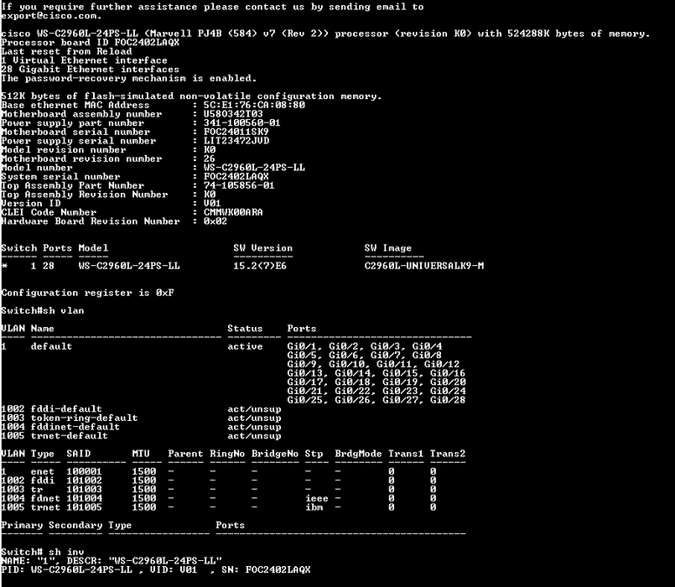Select base MAC address 5C:E1:76:CA:08:80
Image resolution: width=675 pixels, height=587 pixels.
coord(254,106)
